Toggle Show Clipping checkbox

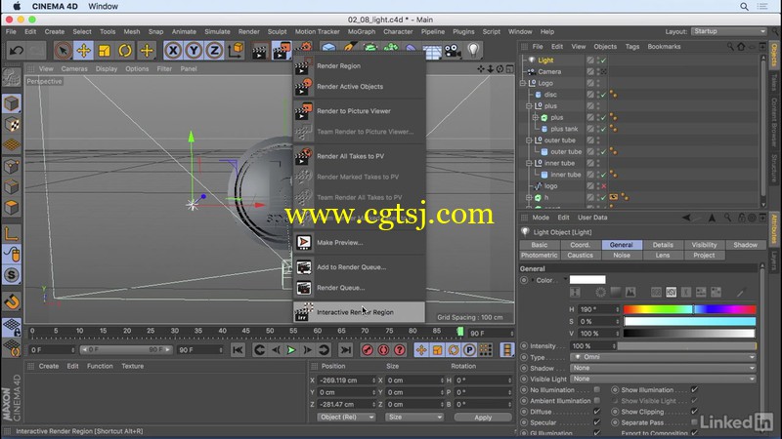point(694,412)
